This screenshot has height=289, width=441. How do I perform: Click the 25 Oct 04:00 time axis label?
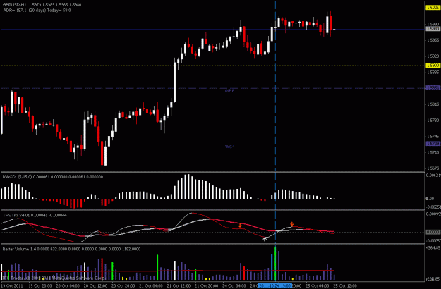(x=318, y=286)
